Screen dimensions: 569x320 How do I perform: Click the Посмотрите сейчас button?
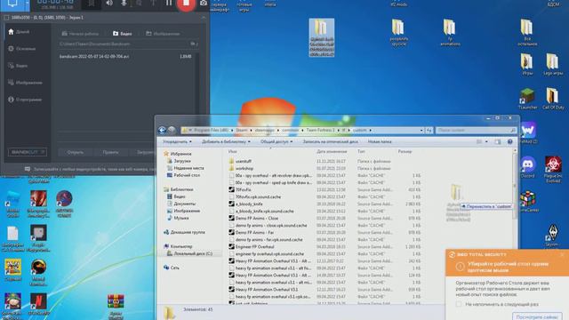pyautogui.click(x=537, y=316)
